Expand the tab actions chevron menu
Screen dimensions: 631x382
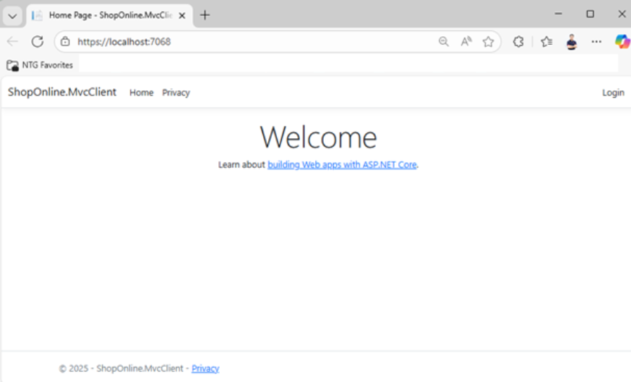click(12, 15)
